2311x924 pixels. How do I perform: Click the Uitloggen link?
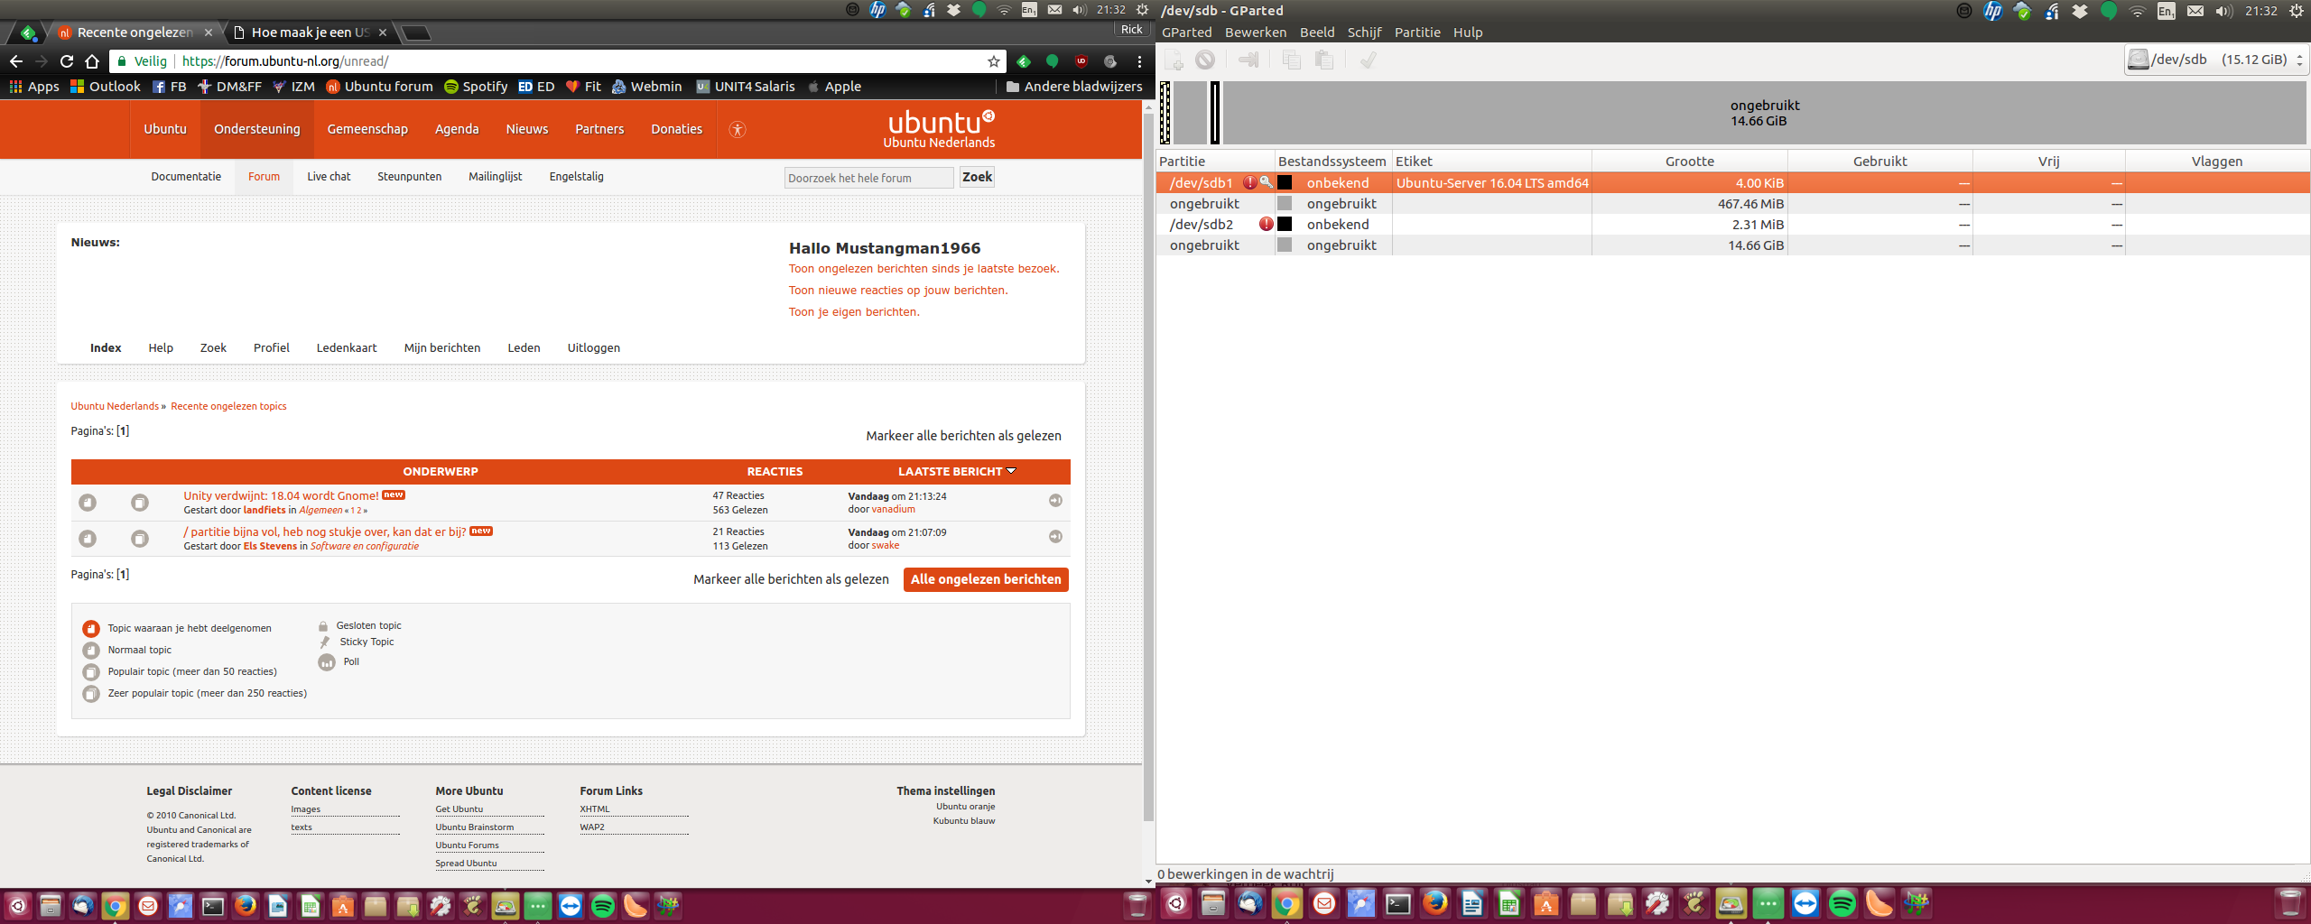pyautogui.click(x=593, y=348)
